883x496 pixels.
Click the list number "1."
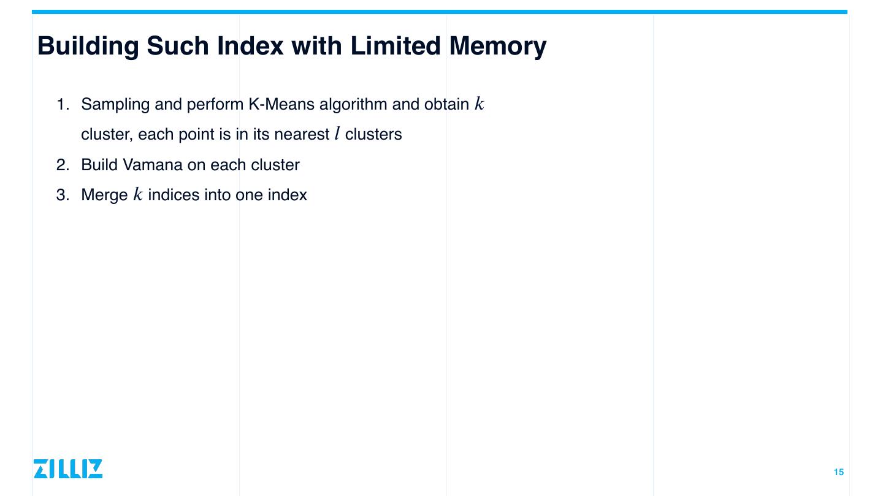point(64,104)
